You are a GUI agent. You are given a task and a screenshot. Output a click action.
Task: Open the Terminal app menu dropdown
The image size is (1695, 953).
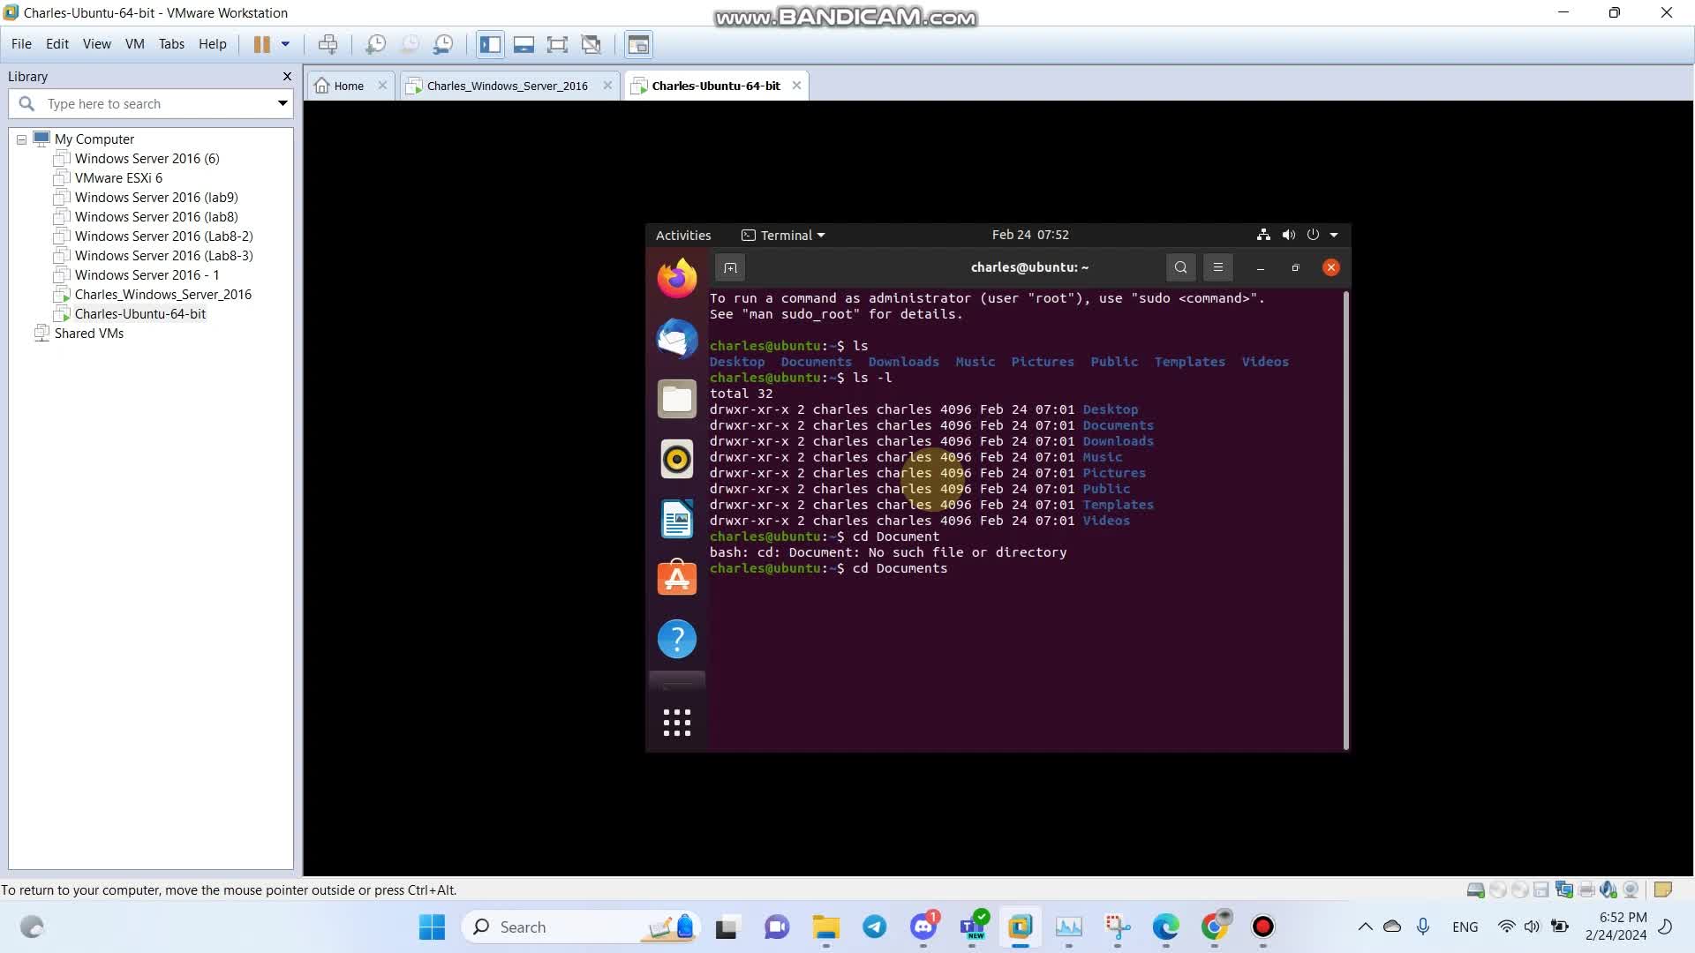click(x=783, y=235)
